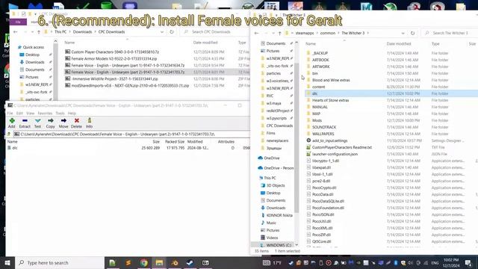Open the Edit menu in 7-Zip
Viewport: 478px width, 269px height.
tap(19, 113)
